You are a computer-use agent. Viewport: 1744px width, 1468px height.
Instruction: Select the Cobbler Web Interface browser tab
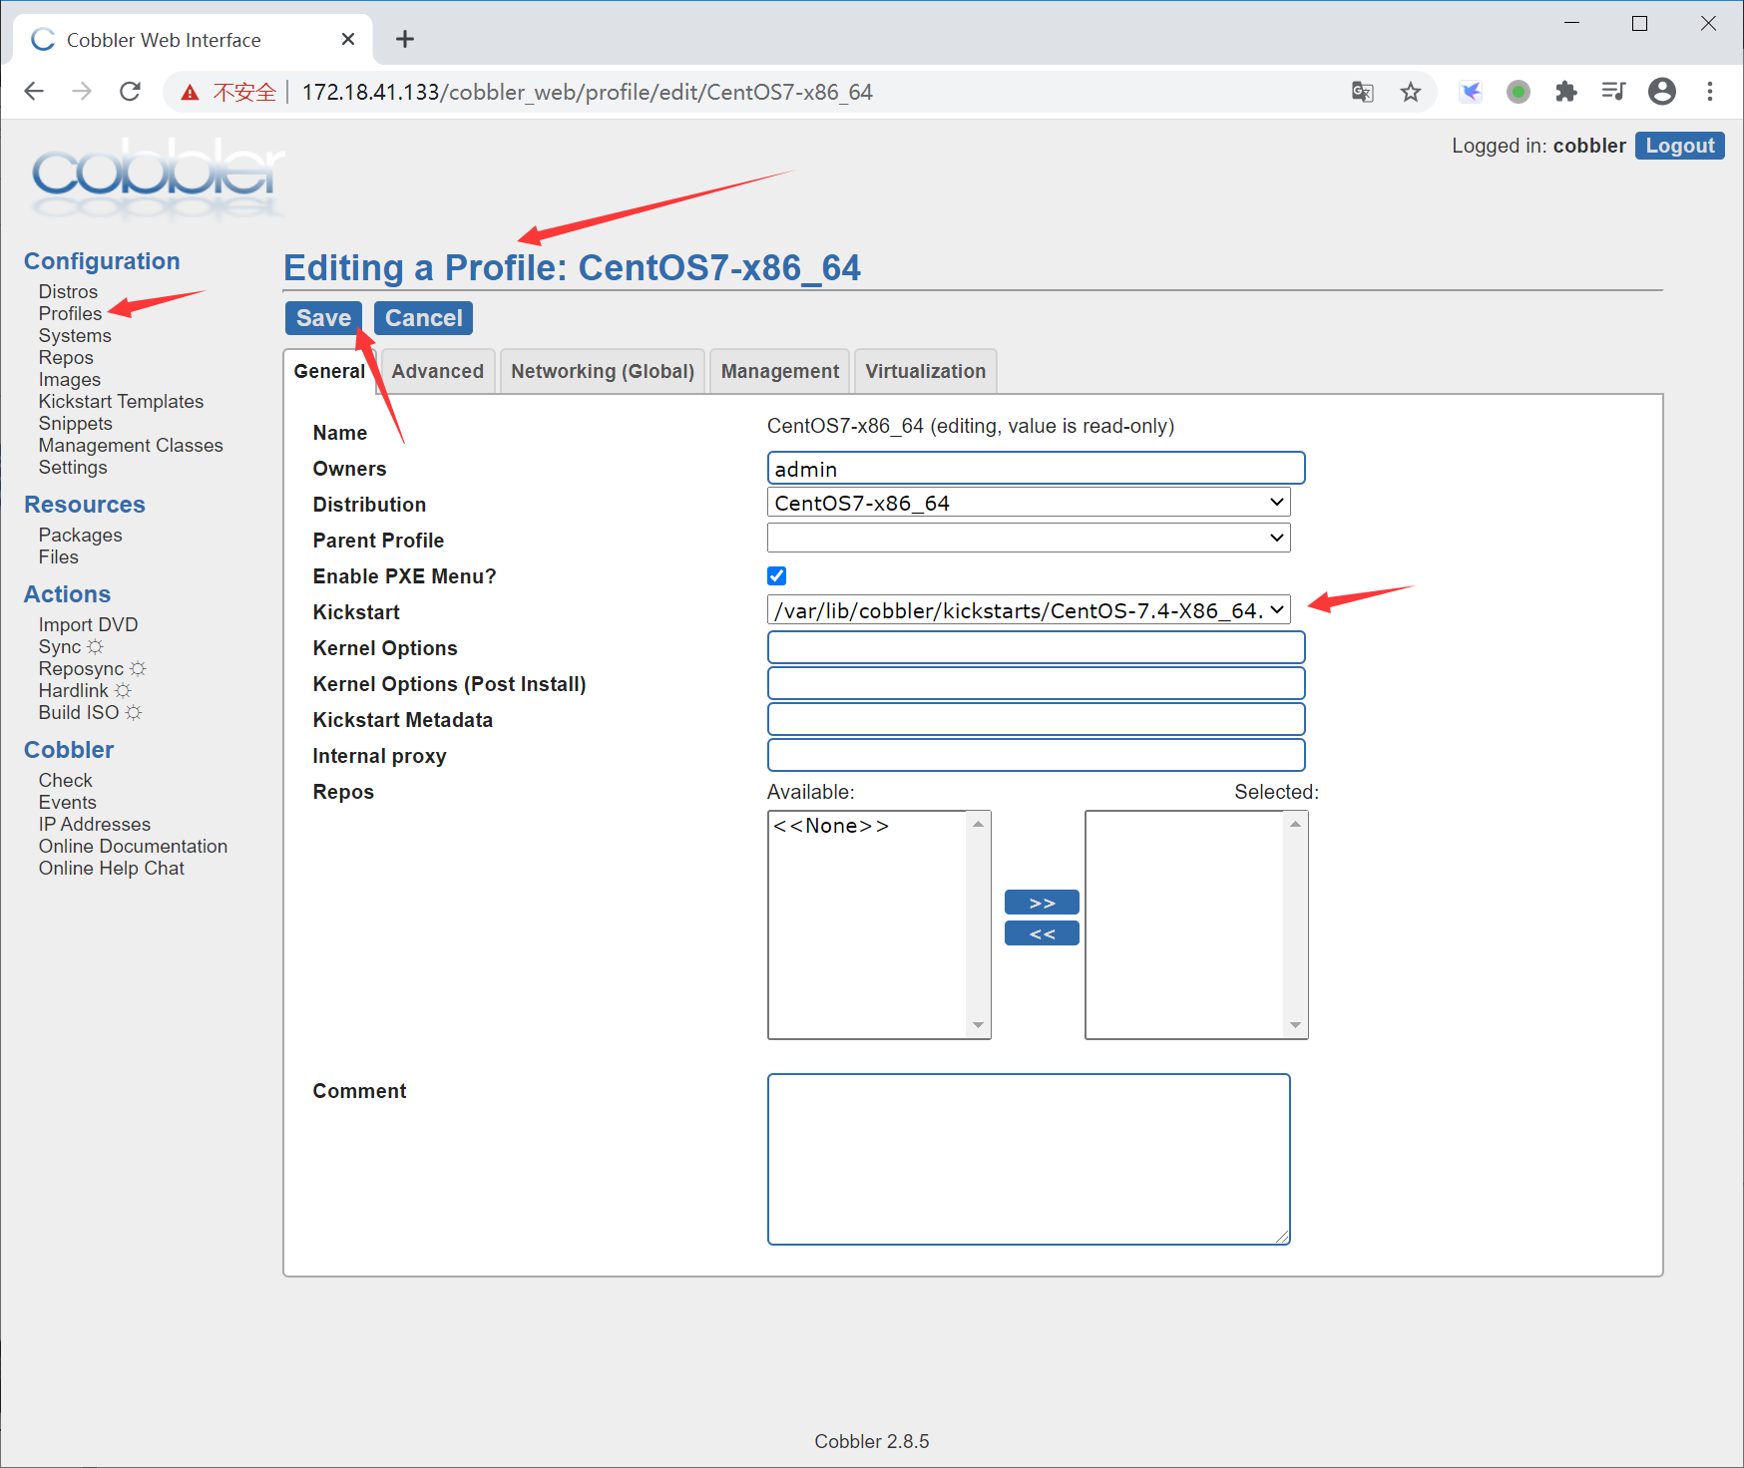194,40
